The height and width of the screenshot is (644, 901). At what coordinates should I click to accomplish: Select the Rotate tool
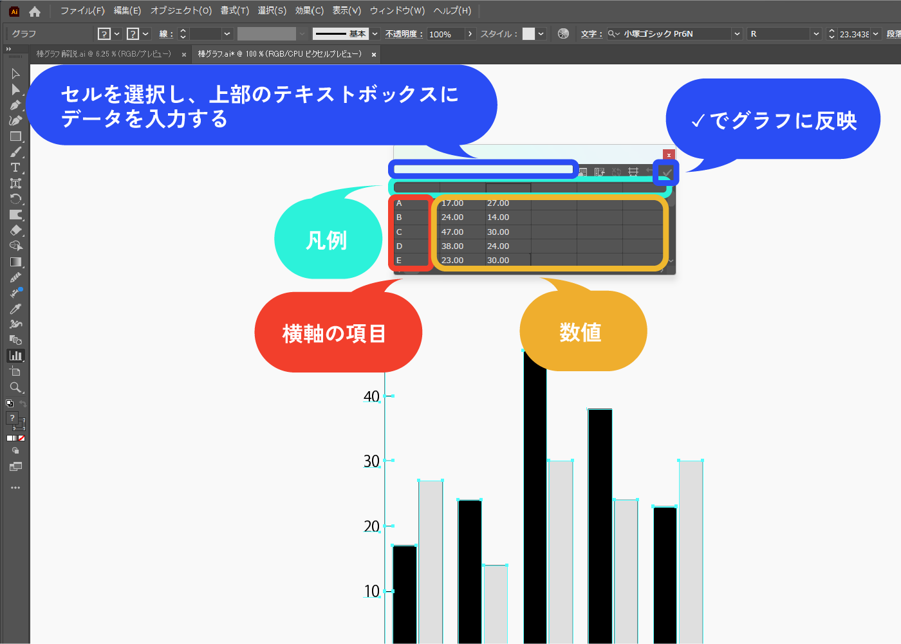[15, 199]
